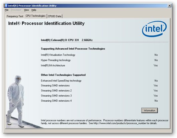
Task: Open the CPUID Data tab
Action: tap(54, 16)
